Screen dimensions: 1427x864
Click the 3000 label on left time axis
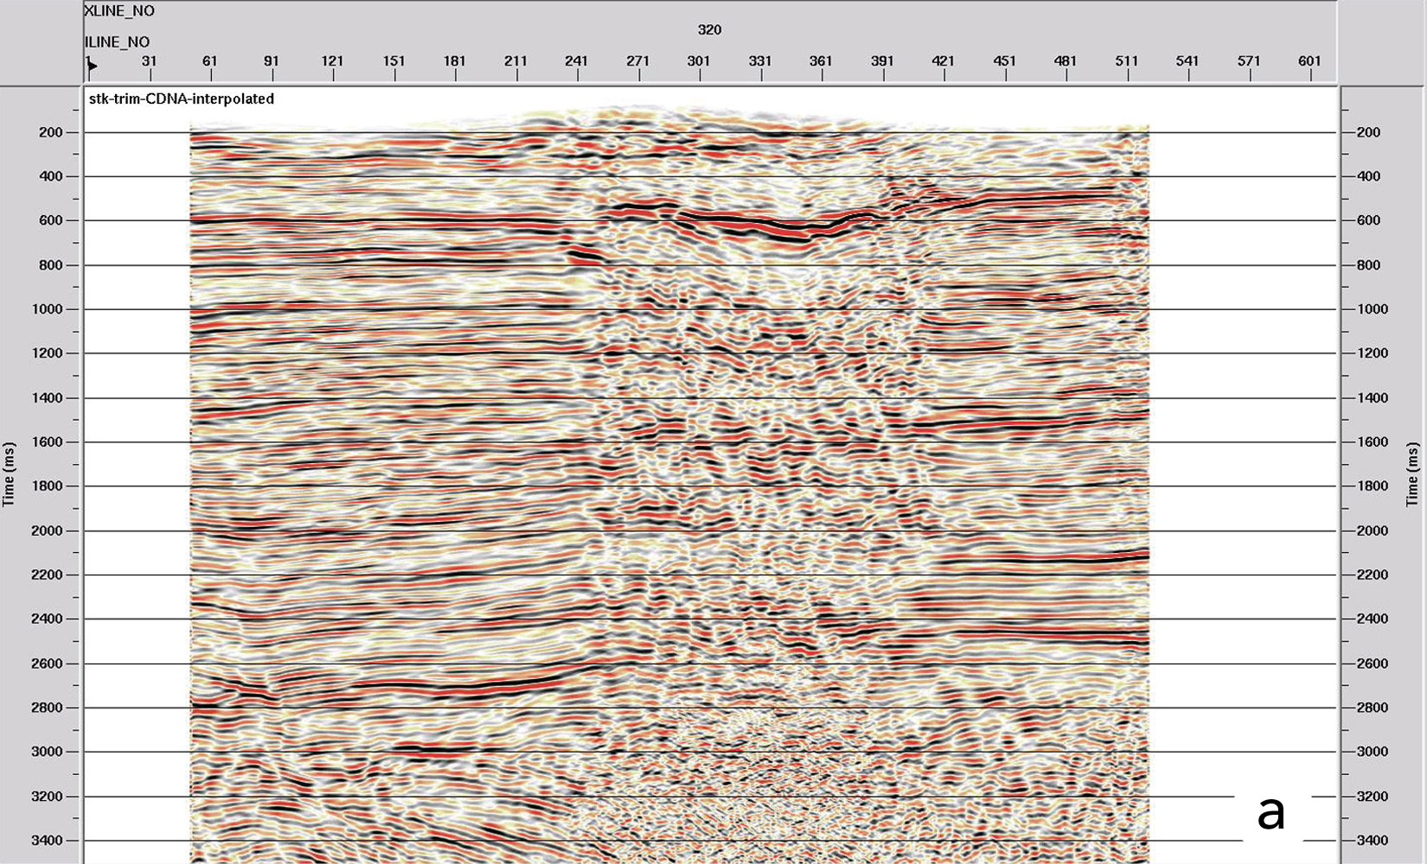pos(48,752)
